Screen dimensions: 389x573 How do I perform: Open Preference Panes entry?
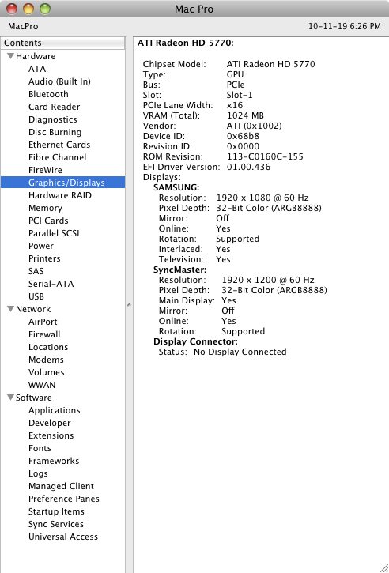pyautogui.click(x=63, y=499)
